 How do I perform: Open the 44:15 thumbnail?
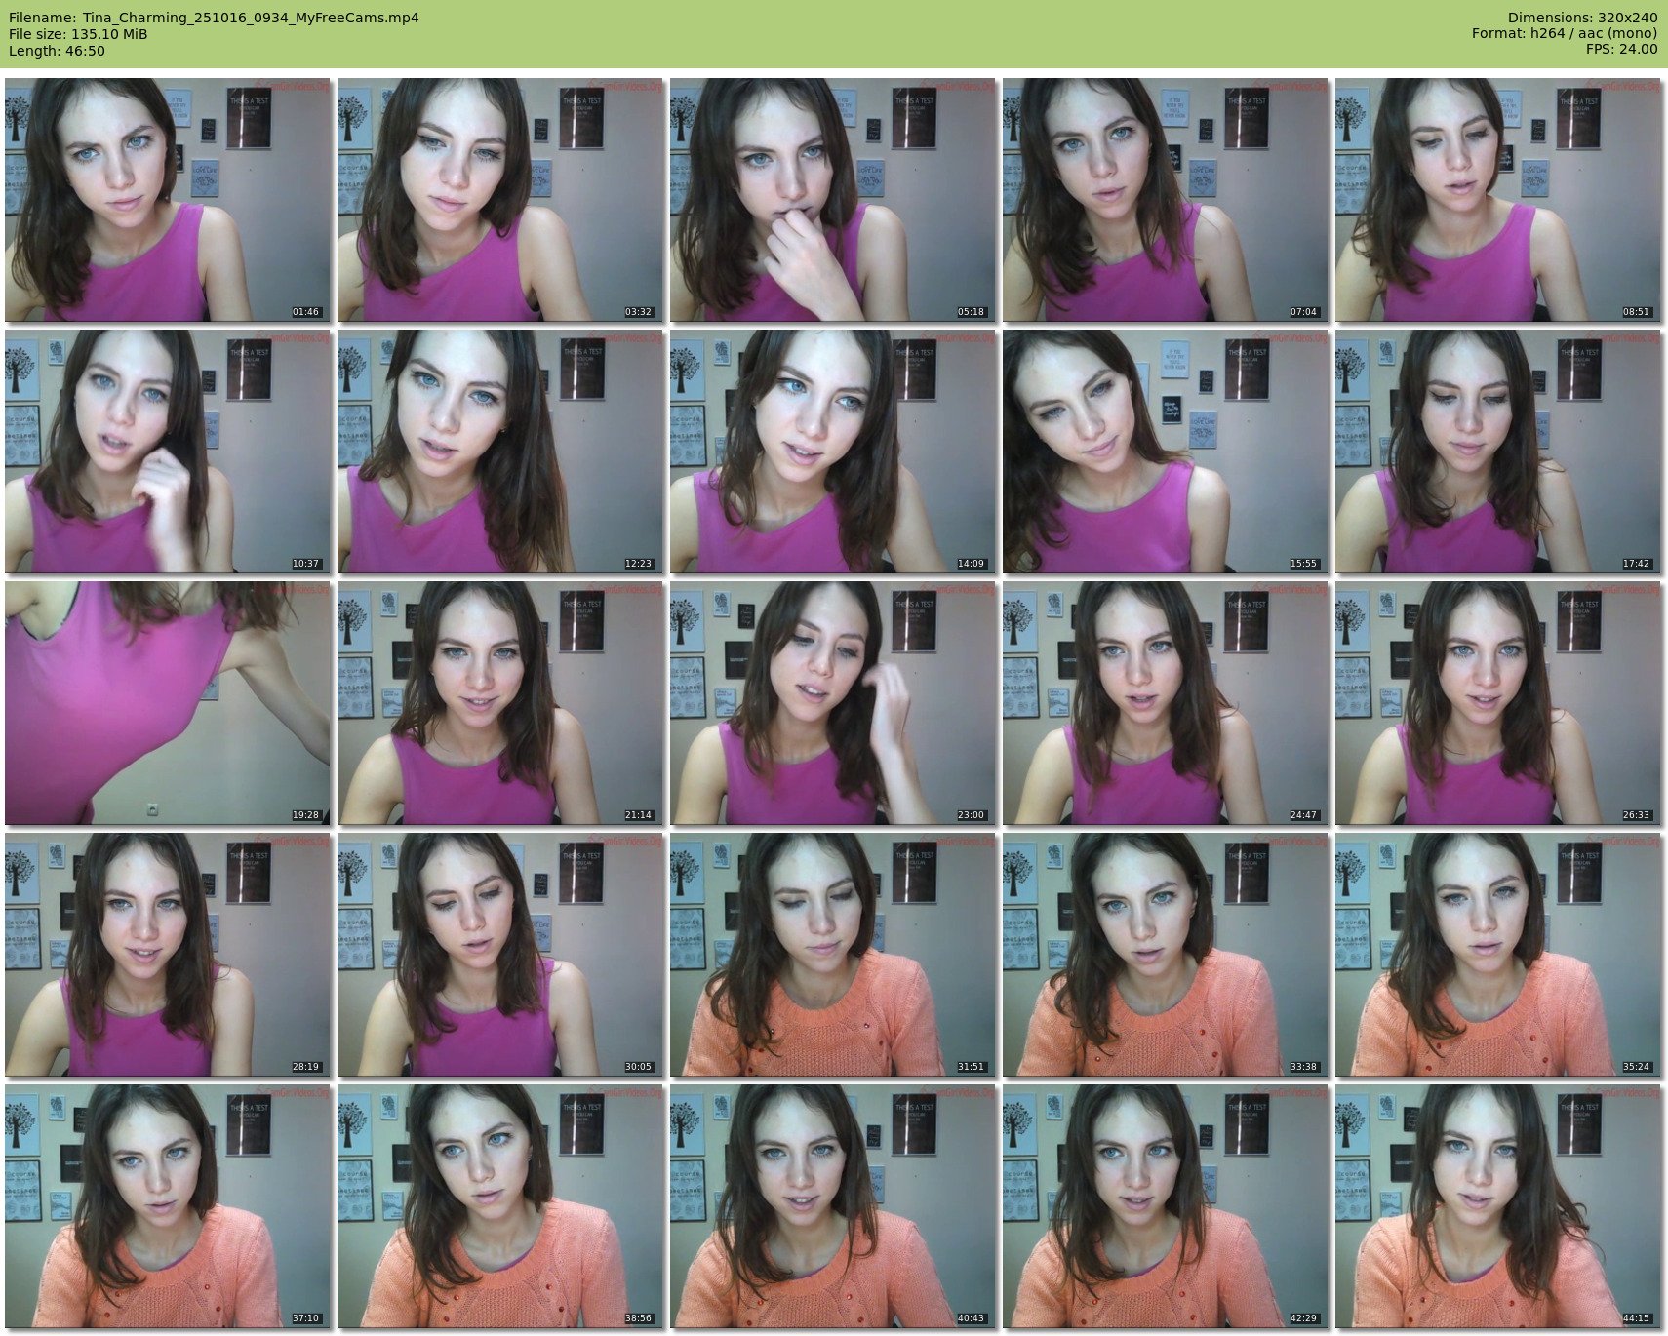coord(1498,1206)
